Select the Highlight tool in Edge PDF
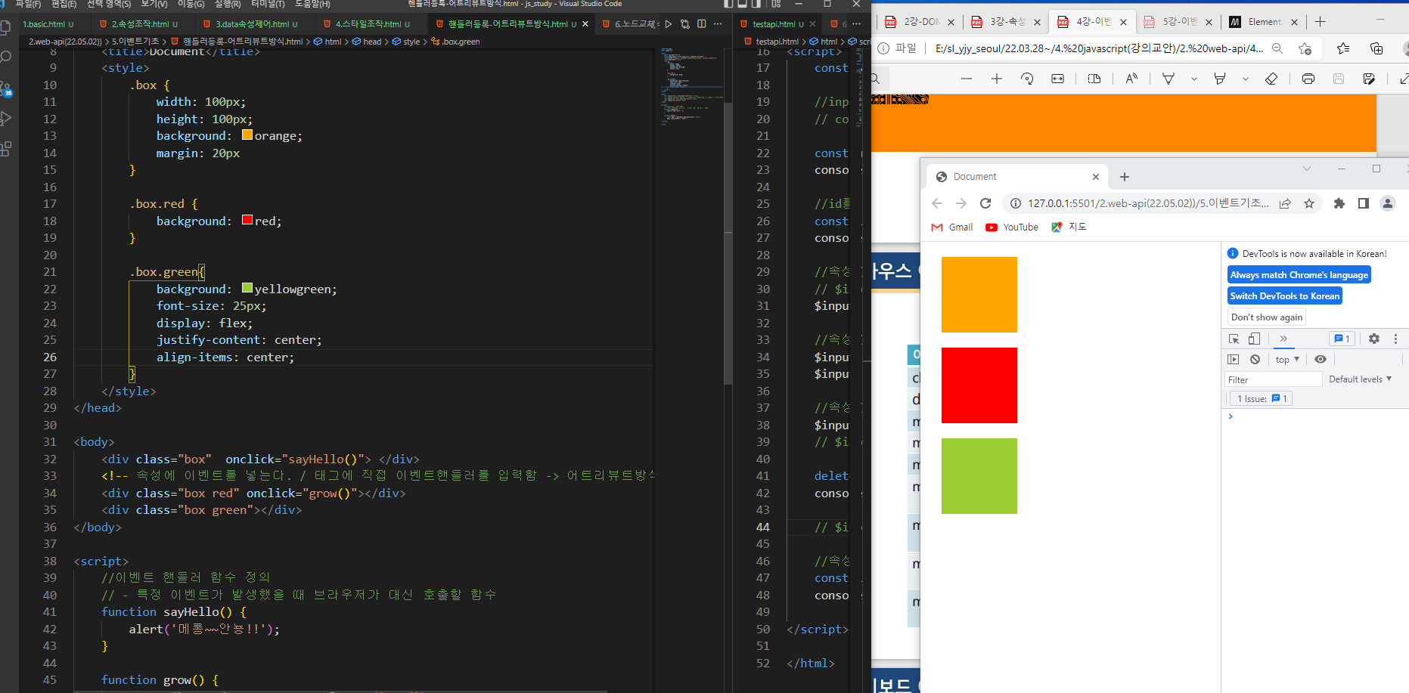This screenshot has height=693, width=1409. [1220, 79]
